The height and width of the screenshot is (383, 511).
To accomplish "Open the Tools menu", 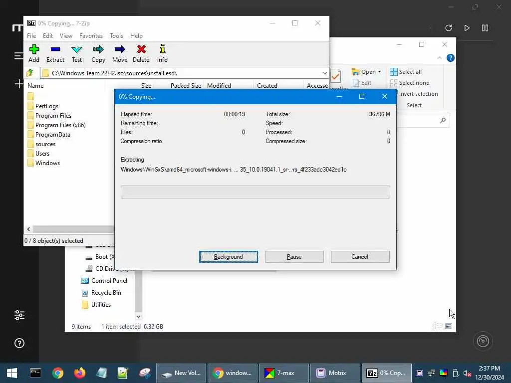I will (x=116, y=36).
